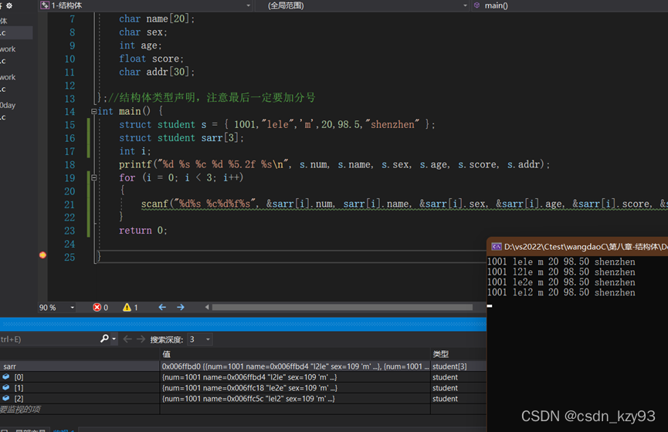Click value cell containing "lel2"
Viewport: 668px width, 432px height.
[x=295, y=398]
